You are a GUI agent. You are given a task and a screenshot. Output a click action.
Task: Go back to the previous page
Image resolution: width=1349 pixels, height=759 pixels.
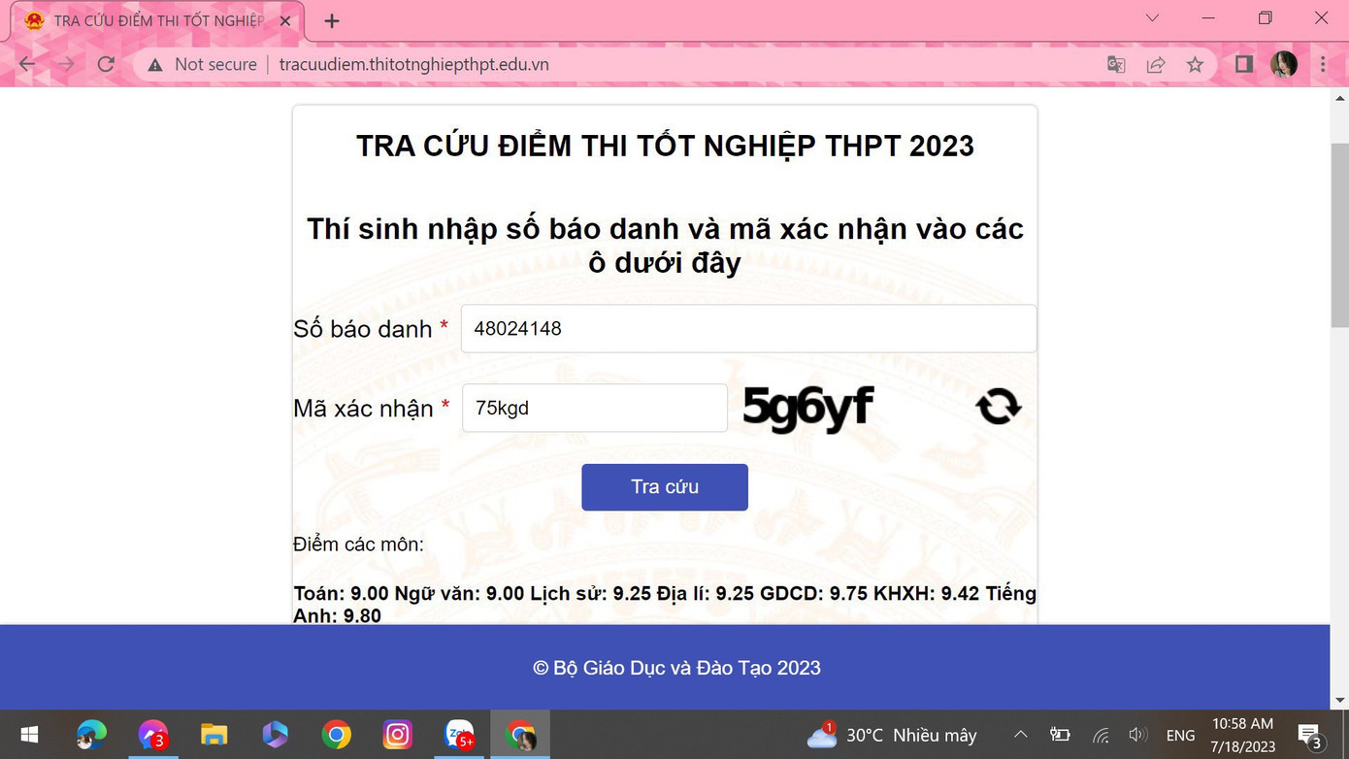[x=26, y=64]
